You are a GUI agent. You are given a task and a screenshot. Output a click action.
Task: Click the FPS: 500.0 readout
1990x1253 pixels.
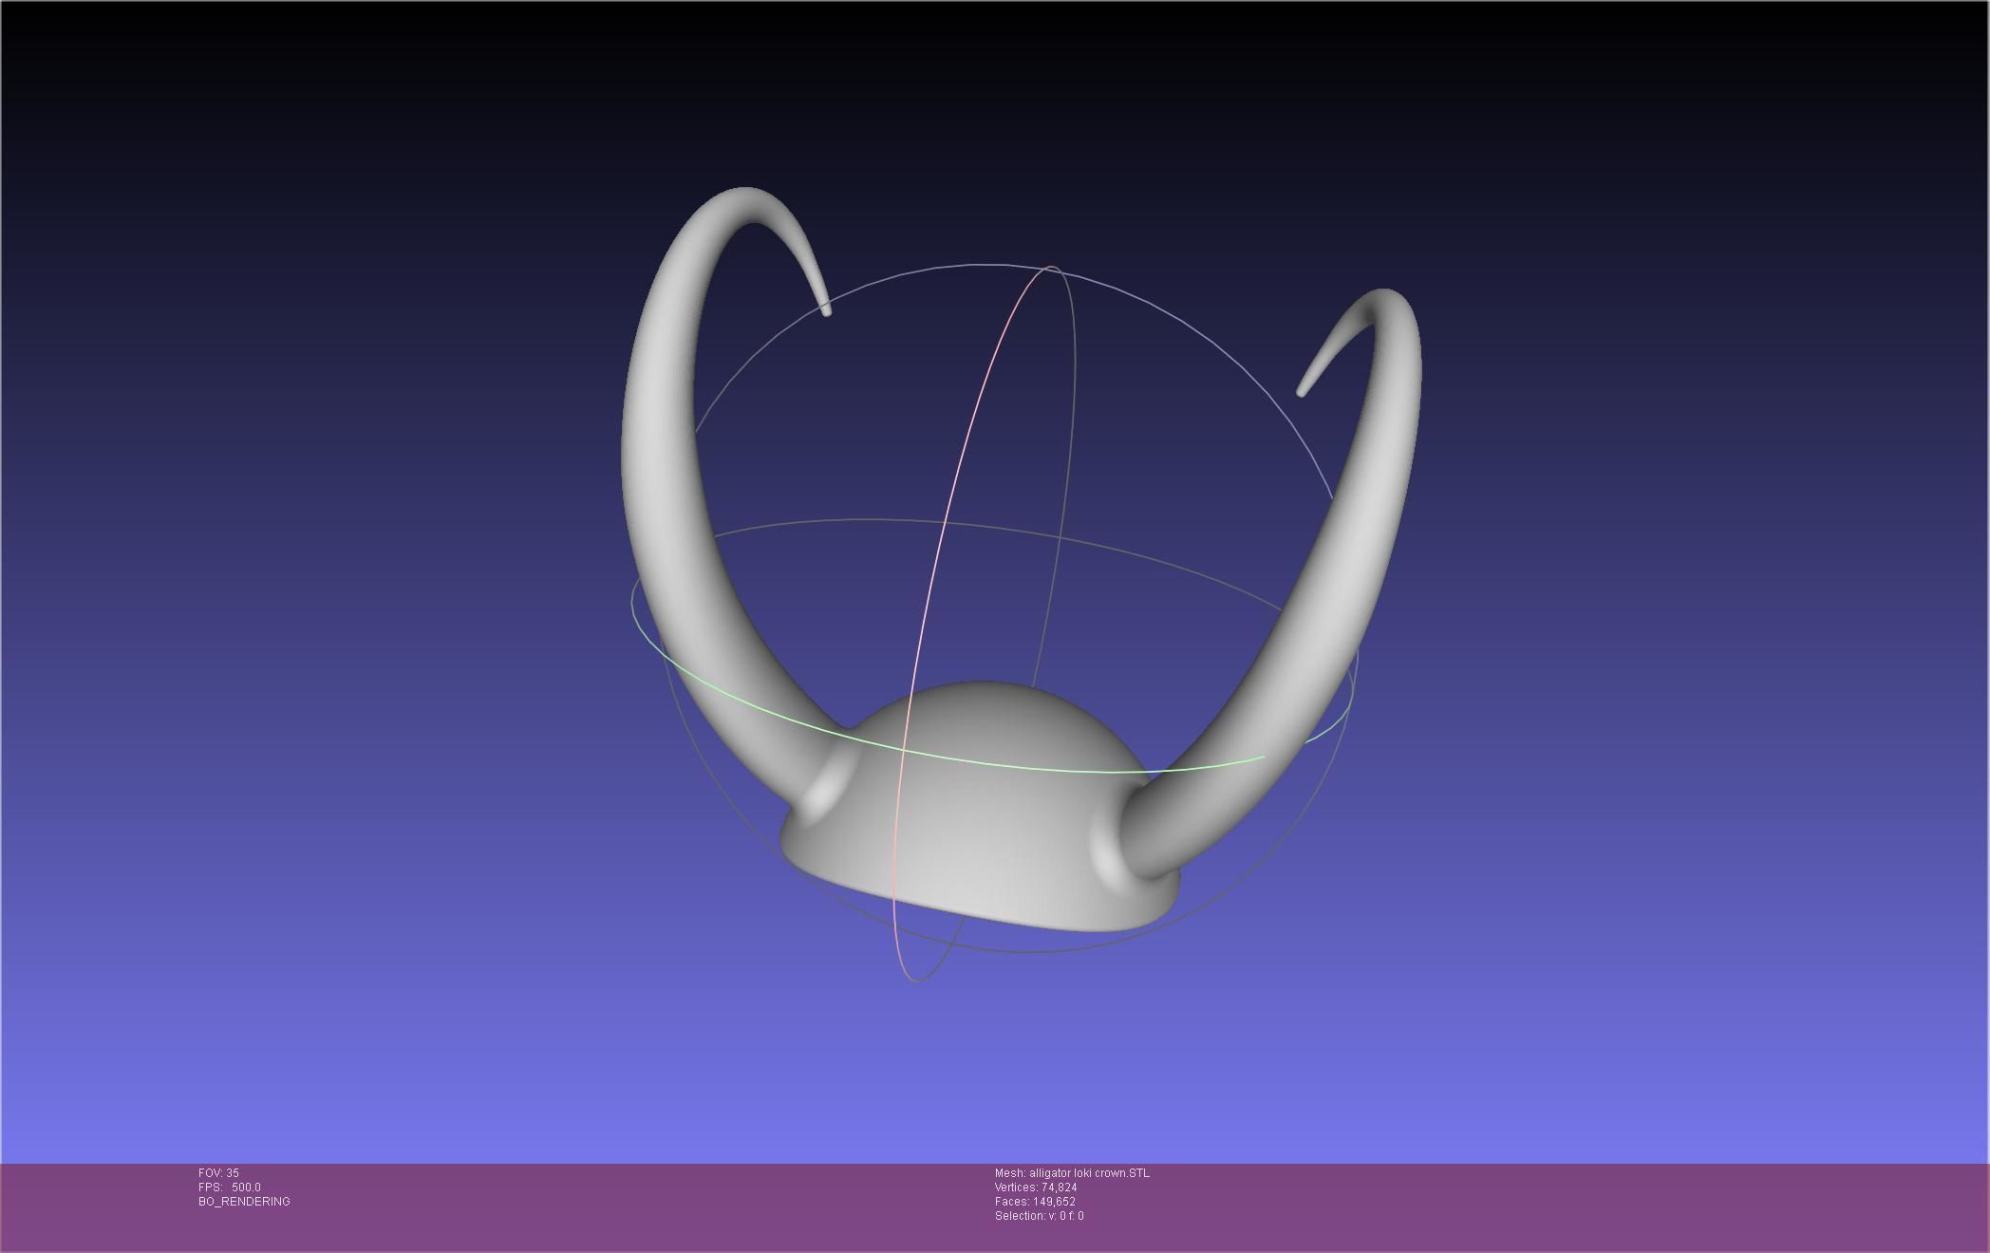pos(230,1188)
